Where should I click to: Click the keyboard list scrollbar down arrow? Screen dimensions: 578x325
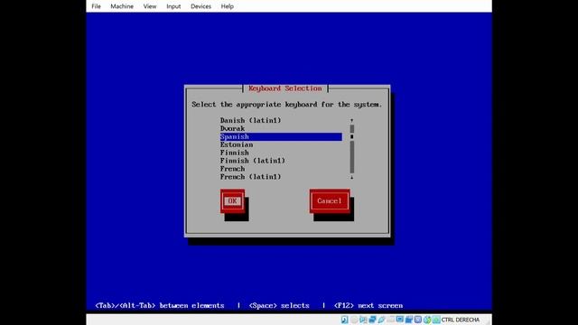pyautogui.click(x=351, y=177)
